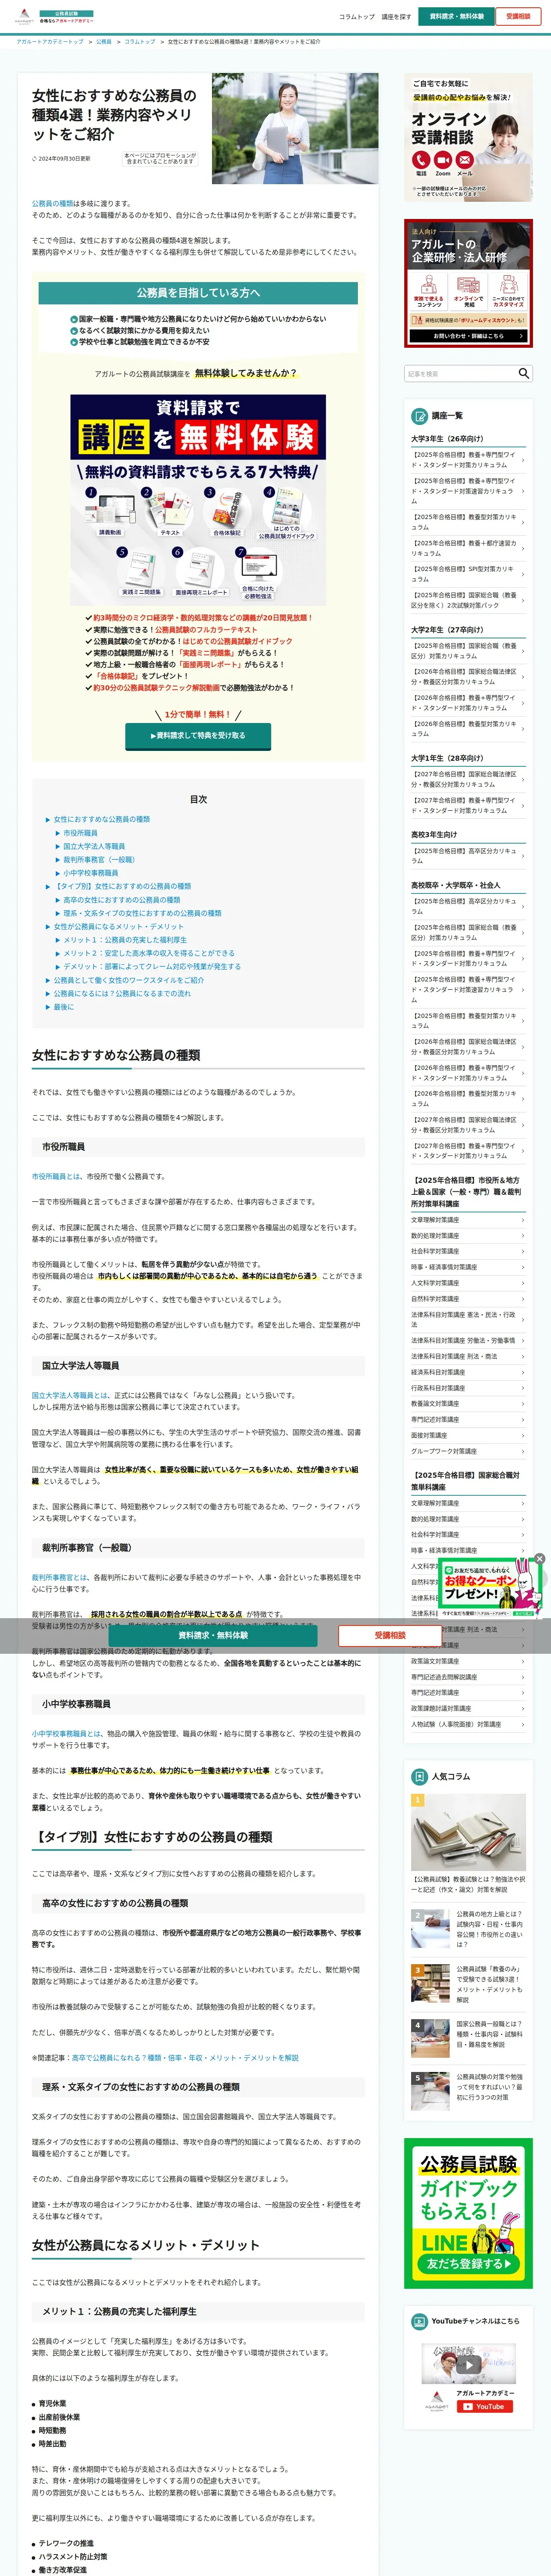This screenshot has height=2576, width=551.
Task: Open arrow for 政策論文対策講座 row
Action: coord(523,1661)
